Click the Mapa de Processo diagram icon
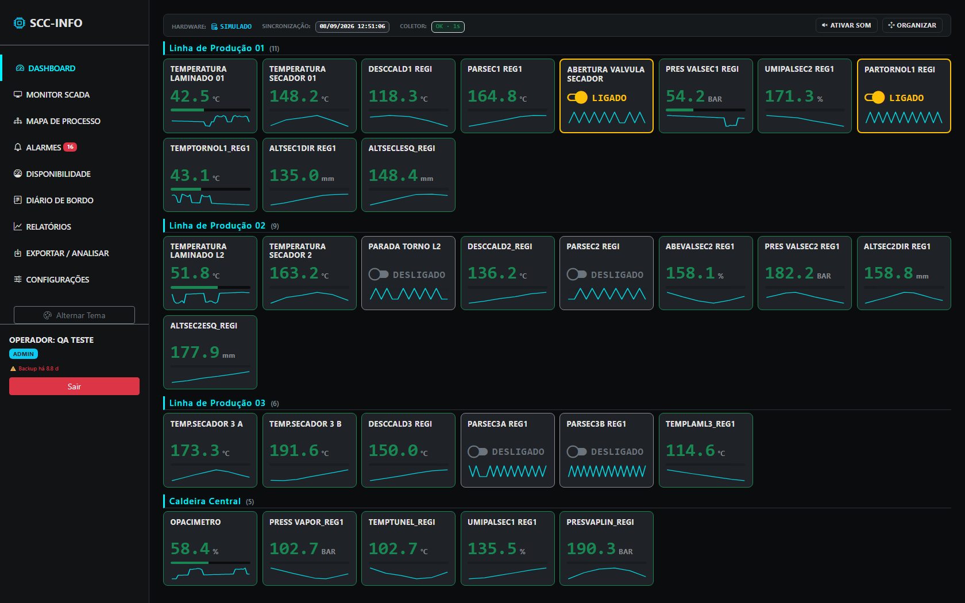This screenshot has height=603, width=965. [x=18, y=121]
